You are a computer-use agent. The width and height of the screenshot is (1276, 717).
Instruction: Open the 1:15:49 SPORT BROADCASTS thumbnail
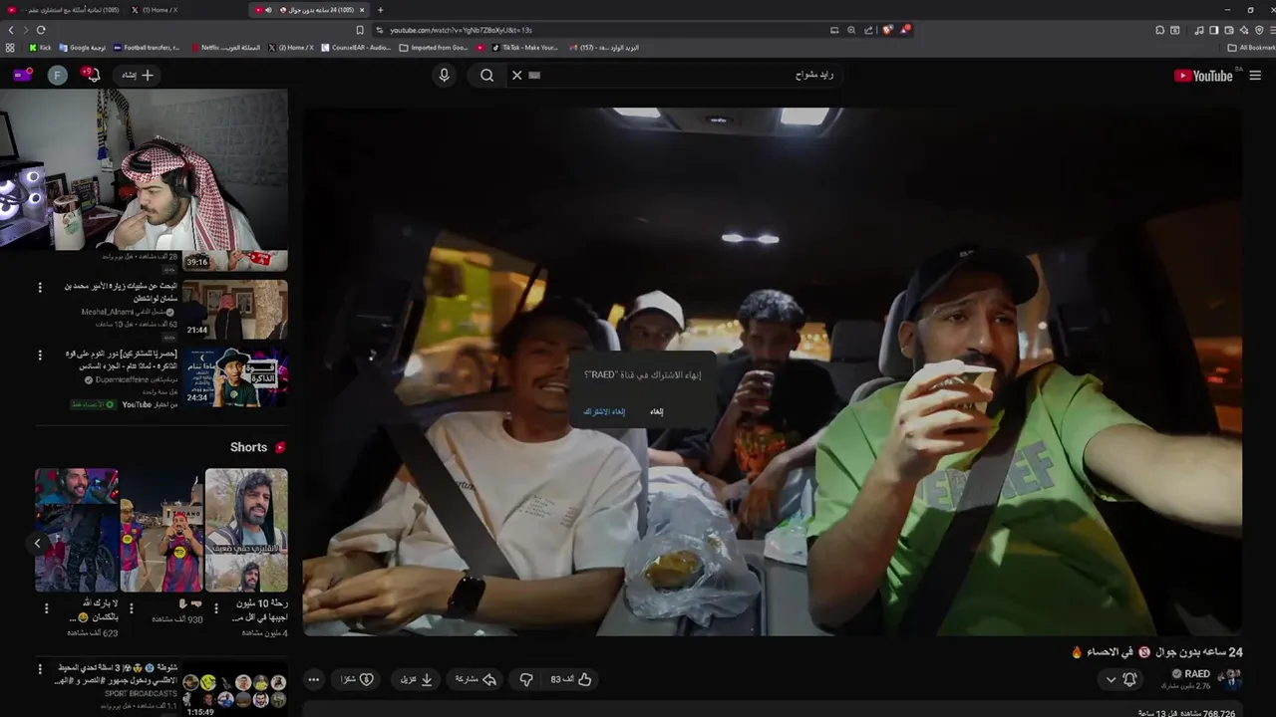click(234, 690)
